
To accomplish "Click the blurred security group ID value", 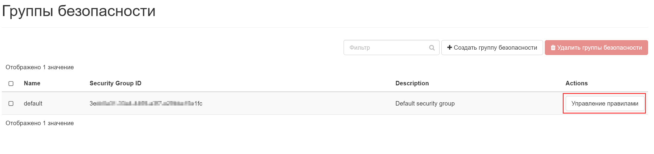I will point(146,103).
